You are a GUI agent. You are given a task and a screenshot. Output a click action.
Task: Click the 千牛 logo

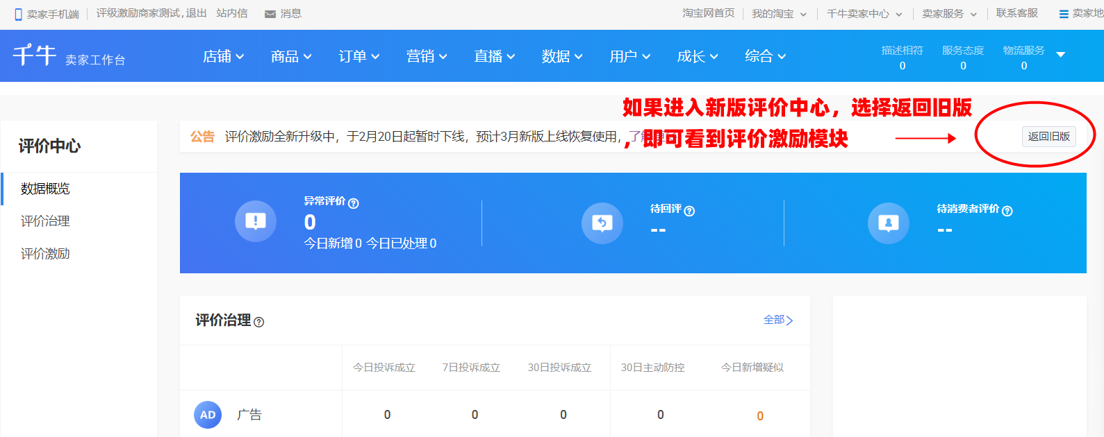coord(35,55)
